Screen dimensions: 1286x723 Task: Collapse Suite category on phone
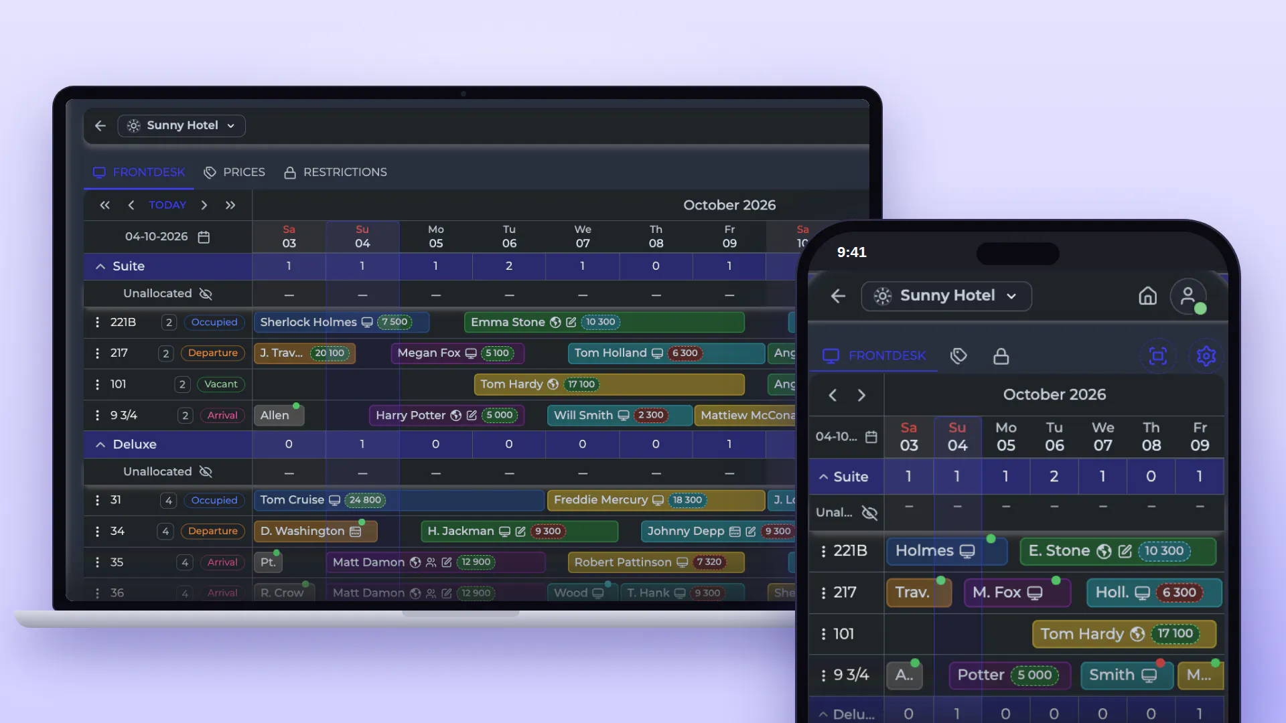[x=823, y=477]
